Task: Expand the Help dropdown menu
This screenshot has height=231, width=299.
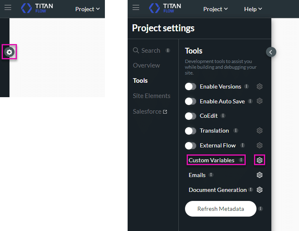Action: click(x=253, y=9)
